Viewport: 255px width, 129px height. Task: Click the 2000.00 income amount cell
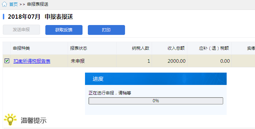[x=170, y=61]
